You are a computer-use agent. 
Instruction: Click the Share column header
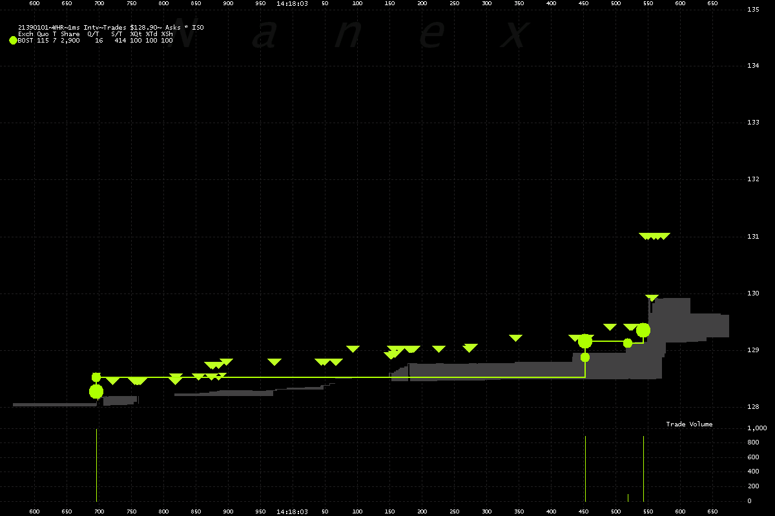70,34
